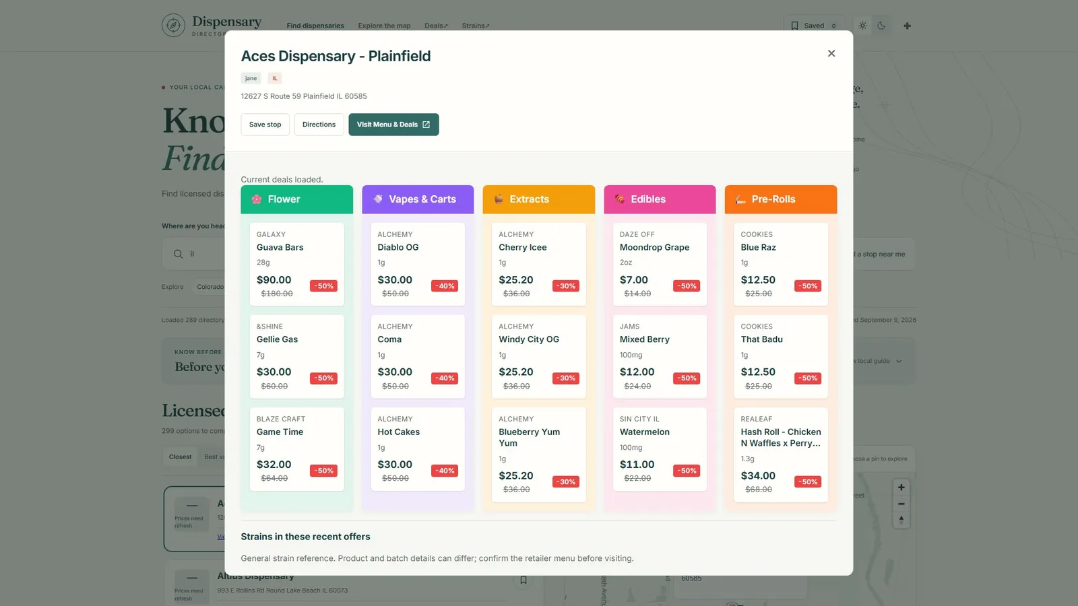The height and width of the screenshot is (606, 1078).
Task: Click $34.00 price on Hash Roll
Action: [x=758, y=476]
